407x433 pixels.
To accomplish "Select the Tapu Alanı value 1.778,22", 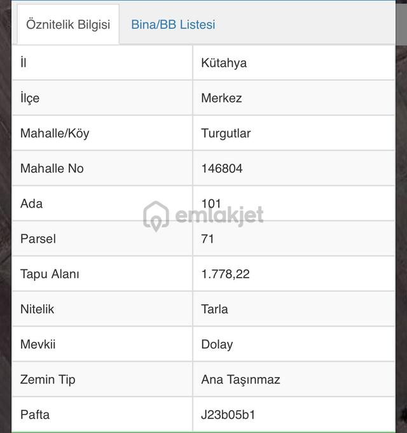I will pos(225,274).
